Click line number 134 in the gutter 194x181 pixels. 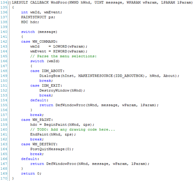4,2
